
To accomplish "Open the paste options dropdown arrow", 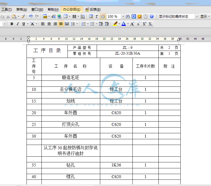I will pos(18,17).
